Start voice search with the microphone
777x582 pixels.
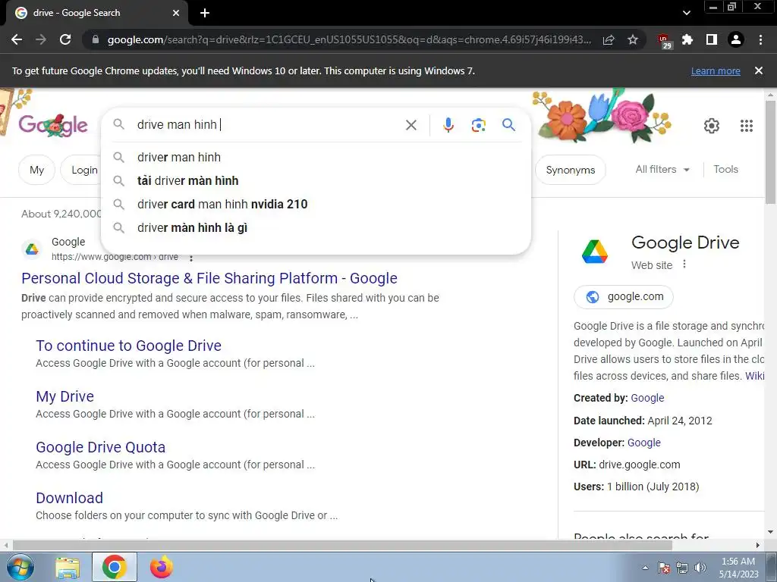[x=448, y=125]
